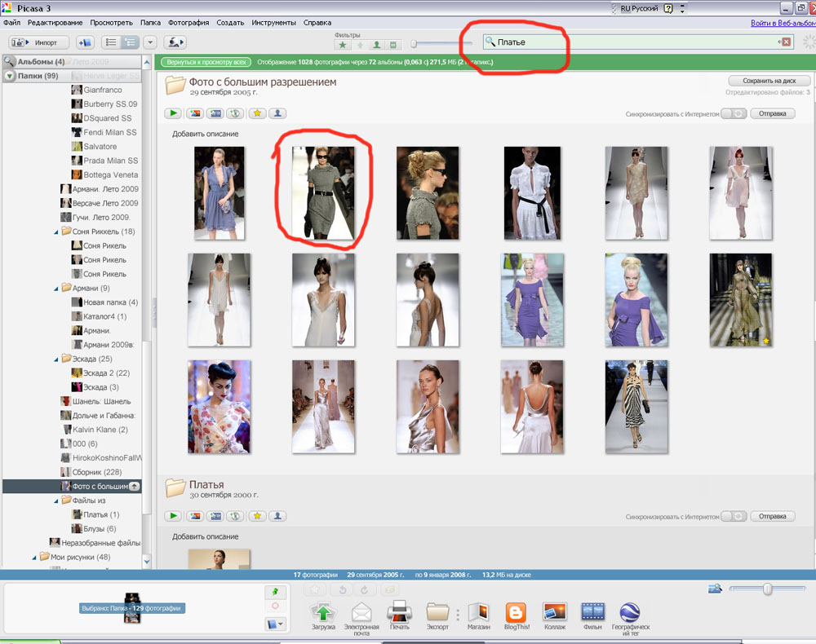This screenshot has height=644, width=816.
Task: Collapse the Папки section in sidebar
Action: (x=10, y=76)
